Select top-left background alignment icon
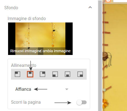 click(x=17, y=74)
